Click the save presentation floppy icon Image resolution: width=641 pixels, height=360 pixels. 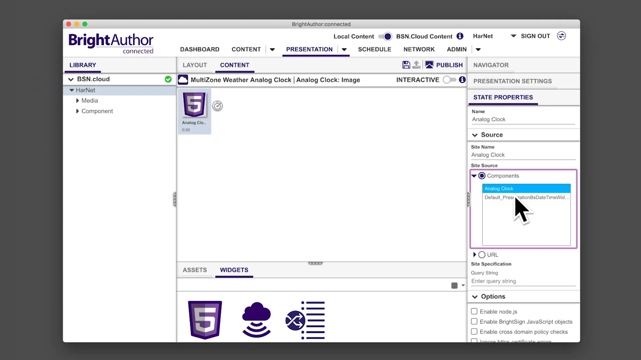click(406, 65)
